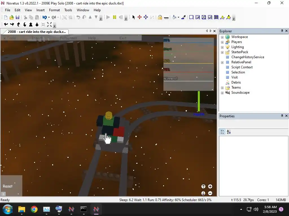The width and height of the screenshot is (289, 216).
Task: Open the View menu
Action: (x=28, y=10)
